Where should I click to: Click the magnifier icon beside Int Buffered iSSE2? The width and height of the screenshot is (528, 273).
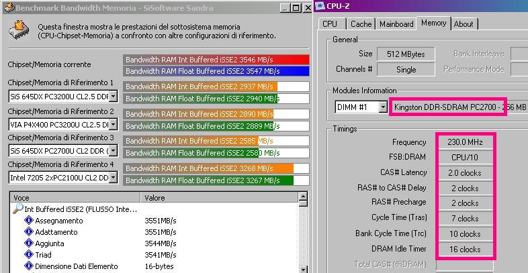coord(17,209)
